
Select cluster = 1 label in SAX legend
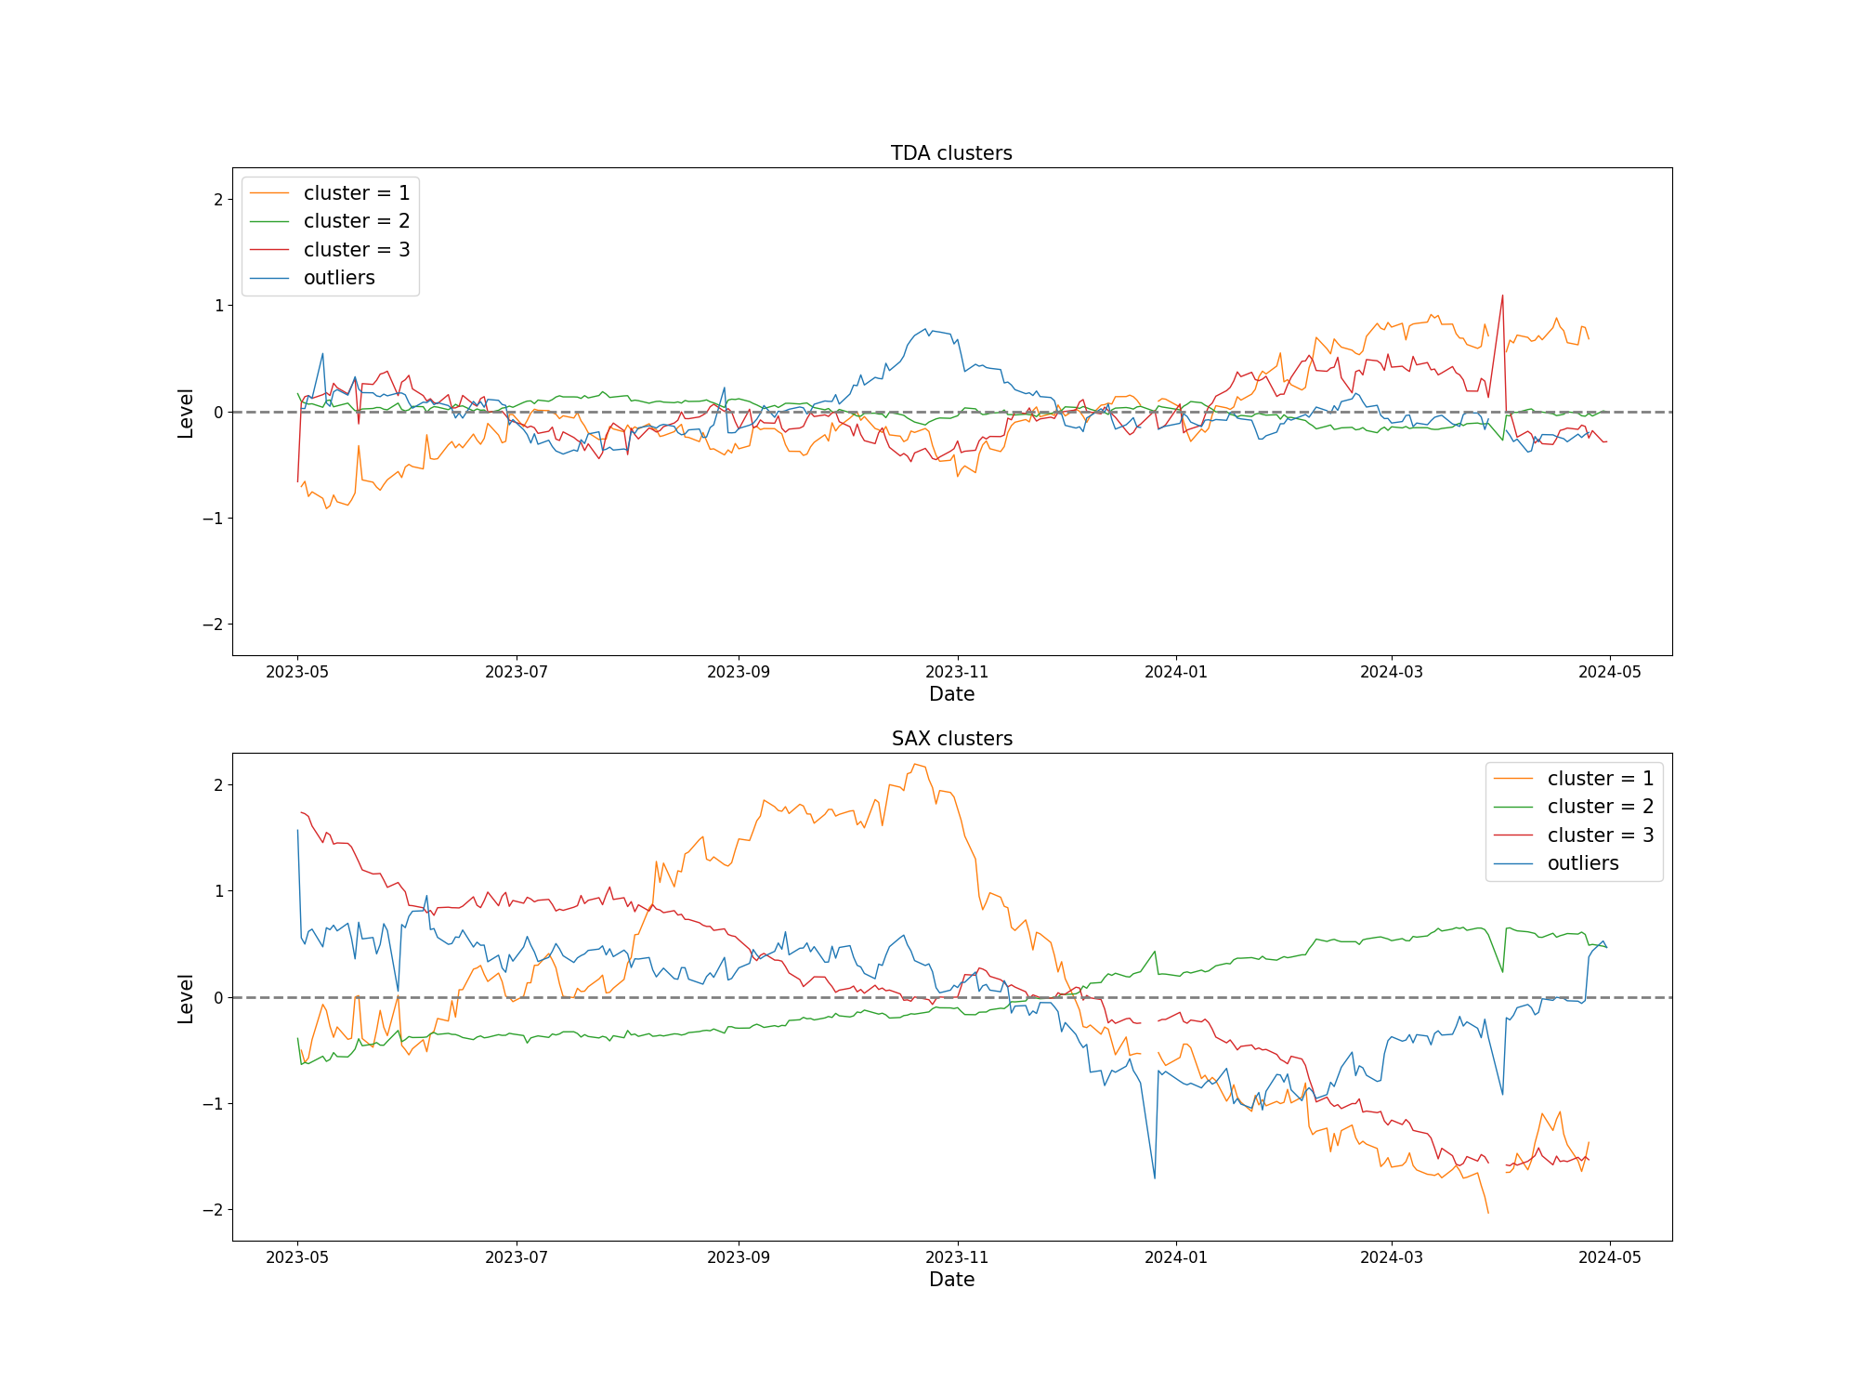pyautogui.click(x=1600, y=779)
